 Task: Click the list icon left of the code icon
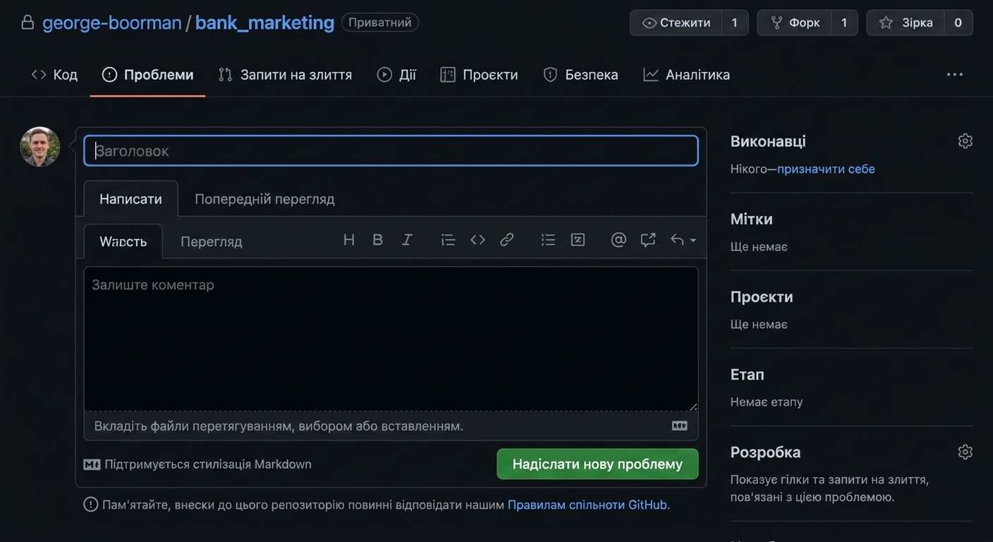point(448,240)
